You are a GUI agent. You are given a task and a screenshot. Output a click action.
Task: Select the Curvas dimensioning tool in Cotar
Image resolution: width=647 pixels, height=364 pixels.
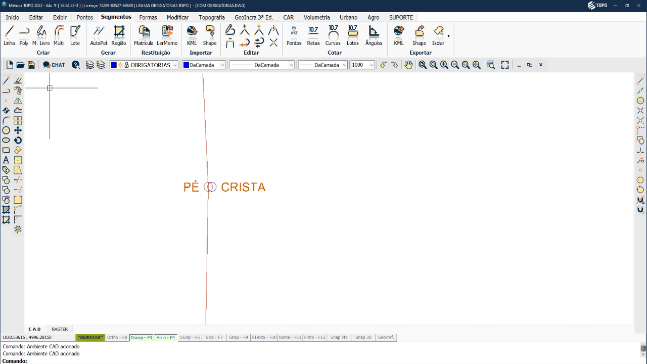point(333,35)
